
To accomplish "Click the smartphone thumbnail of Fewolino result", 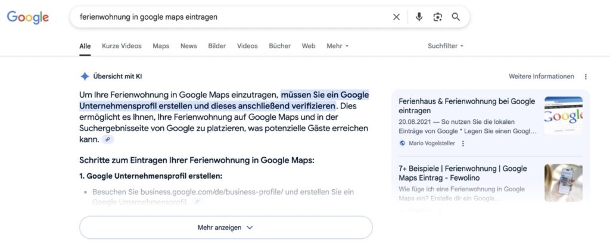I will pyautogui.click(x=564, y=183).
